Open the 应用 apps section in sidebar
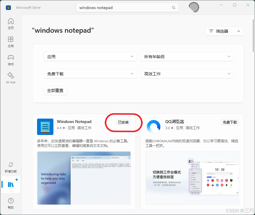The width and height of the screenshot is (255, 215). (x=11, y=42)
